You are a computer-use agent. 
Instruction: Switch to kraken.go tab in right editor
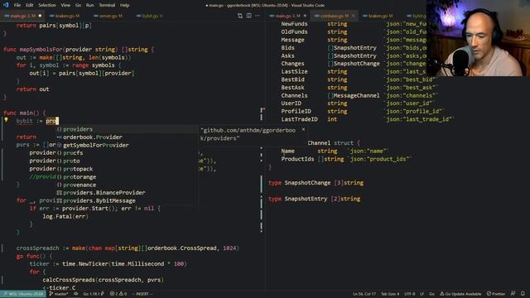378,16
